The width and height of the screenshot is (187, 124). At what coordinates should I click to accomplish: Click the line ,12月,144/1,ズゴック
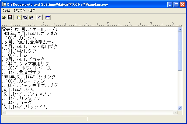[x=23, y=60]
